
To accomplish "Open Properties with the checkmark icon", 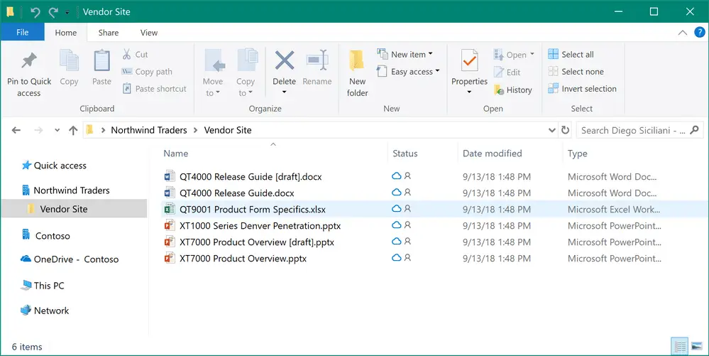I will pyautogui.click(x=469, y=60).
